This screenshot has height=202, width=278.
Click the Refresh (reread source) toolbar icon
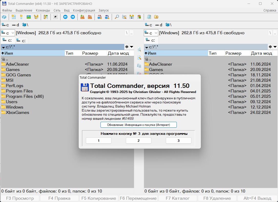point(4,17)
